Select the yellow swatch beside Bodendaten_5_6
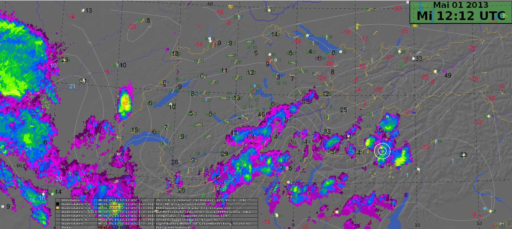The width and height of the screenshot is (512, 229). click(58, 208)
